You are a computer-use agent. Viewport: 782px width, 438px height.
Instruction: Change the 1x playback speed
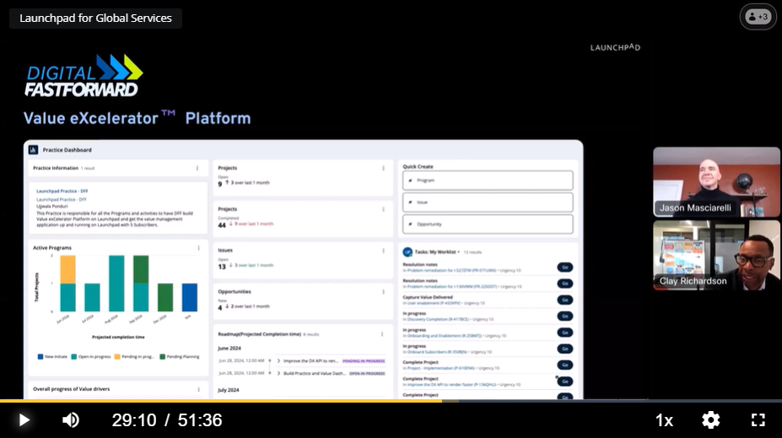664,420
